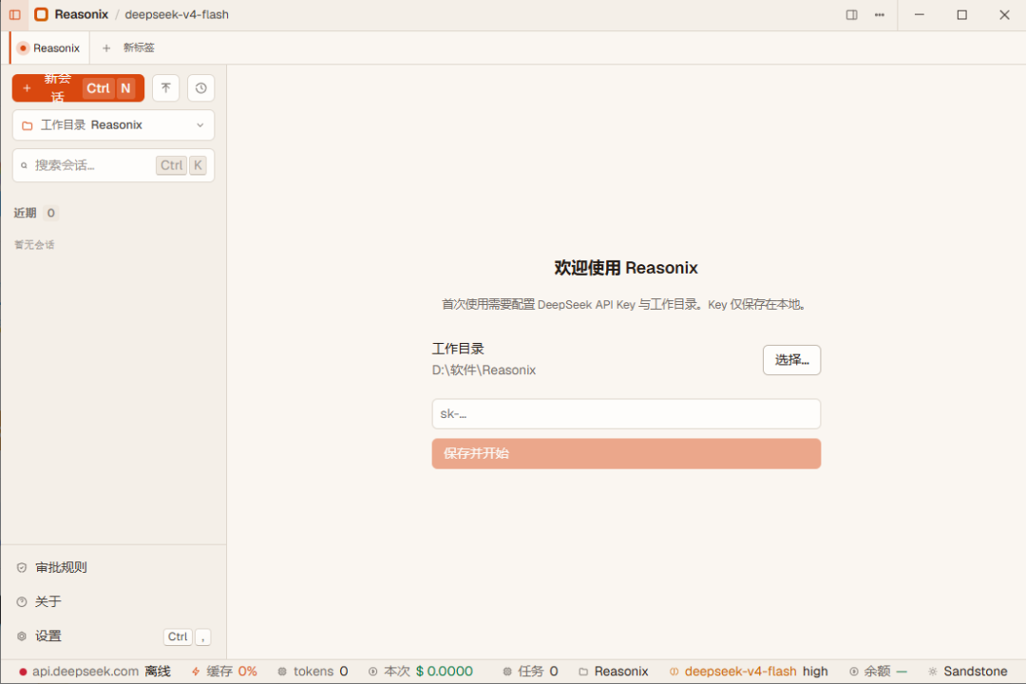Screen dimensions: 1026x684
Task: Open 设置 settings
Action: coord(113,636)
